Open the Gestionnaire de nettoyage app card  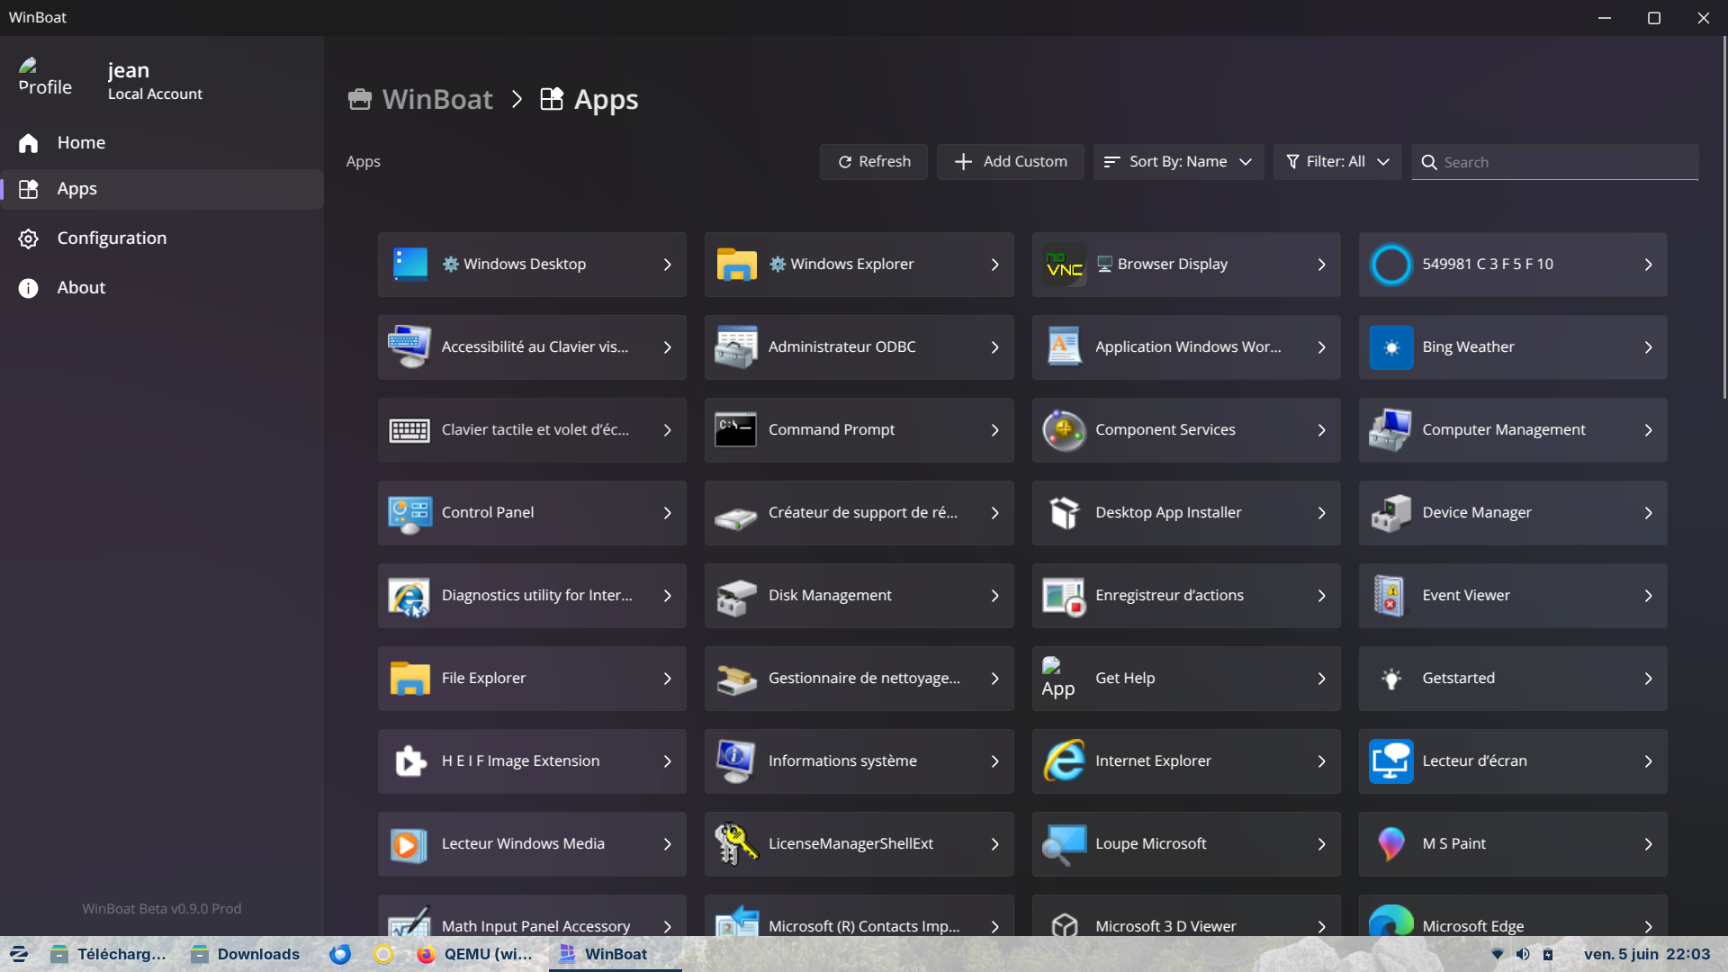859,679
